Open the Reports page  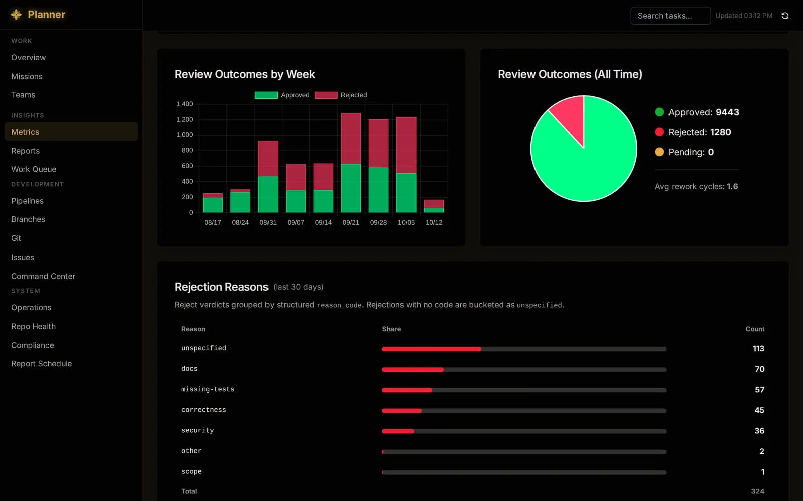click(x=25, y=151)
